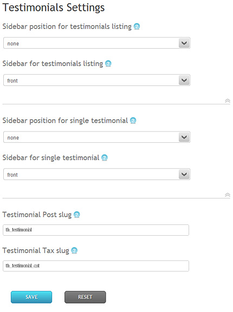
Task: Open help for Sidebar position for testimonials listing
Action: coord(137,26)
